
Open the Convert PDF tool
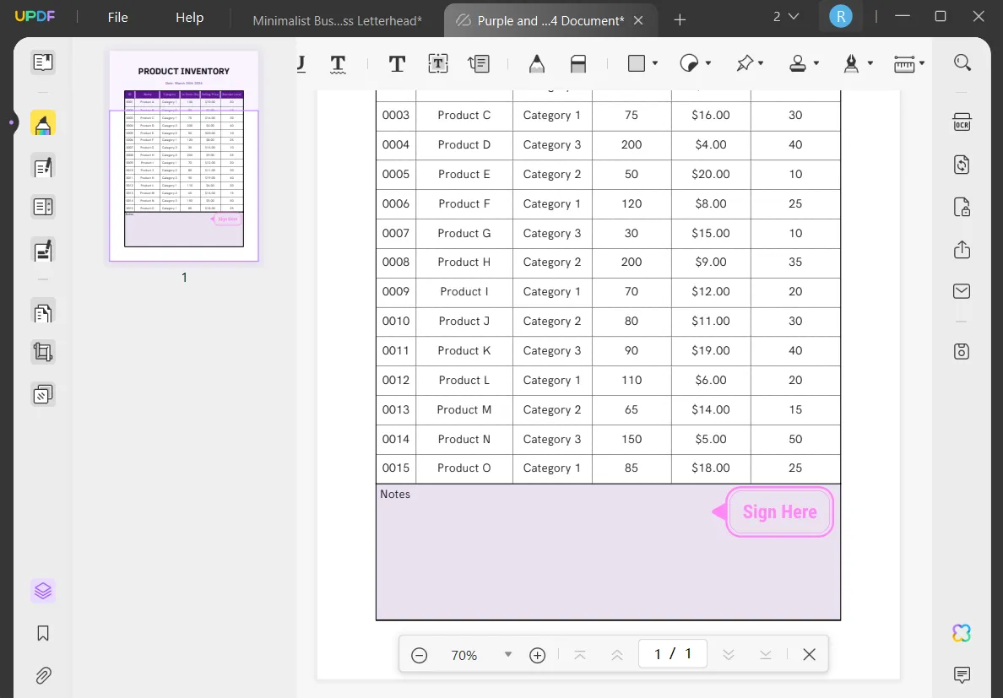(x=962, y=165)
